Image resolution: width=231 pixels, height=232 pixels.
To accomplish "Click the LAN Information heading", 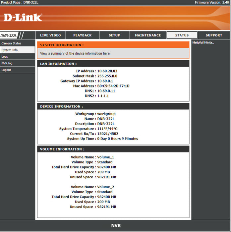I will [58, 64].
